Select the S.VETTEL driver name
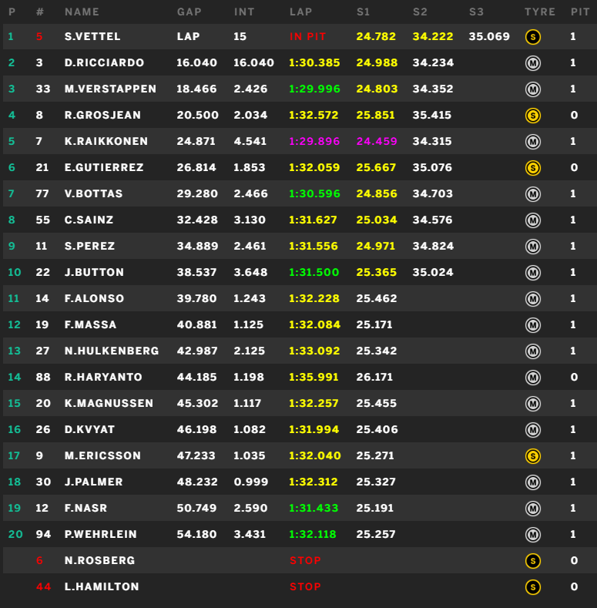This screenshot has height=608, width=597. (x=92, y=36)
